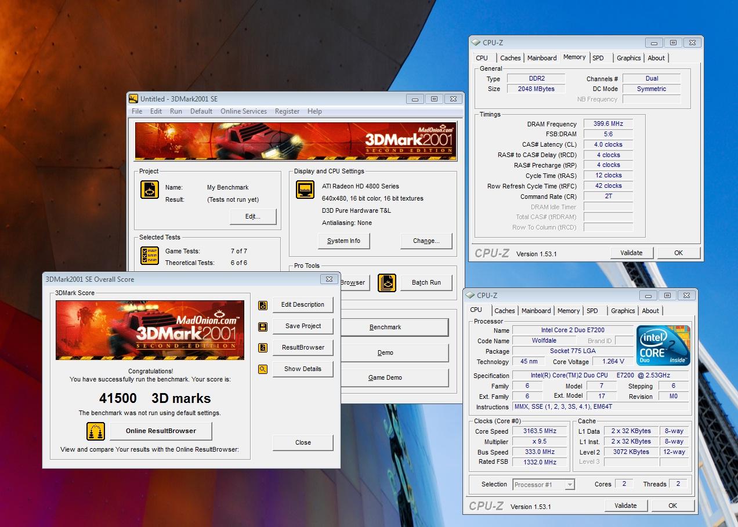Switch to SPD tab in Memory CPU-Z window
This screenshot has width=738, height=527.
(598, 58)
